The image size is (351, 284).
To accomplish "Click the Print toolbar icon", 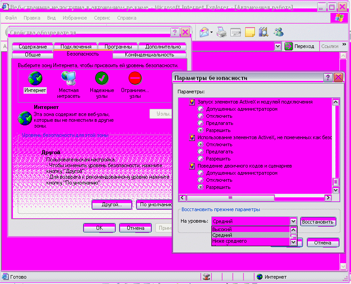I will tap(222, 32).
